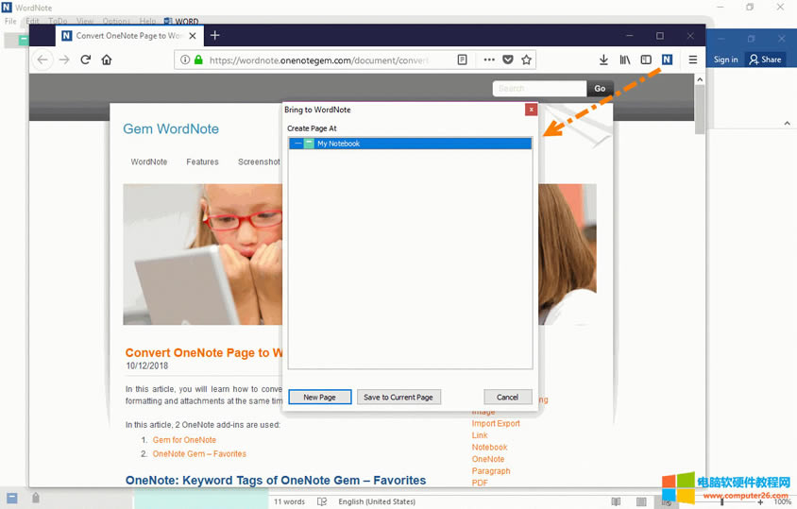
Task: Click the OneNote category link
Action: [488, 459]
